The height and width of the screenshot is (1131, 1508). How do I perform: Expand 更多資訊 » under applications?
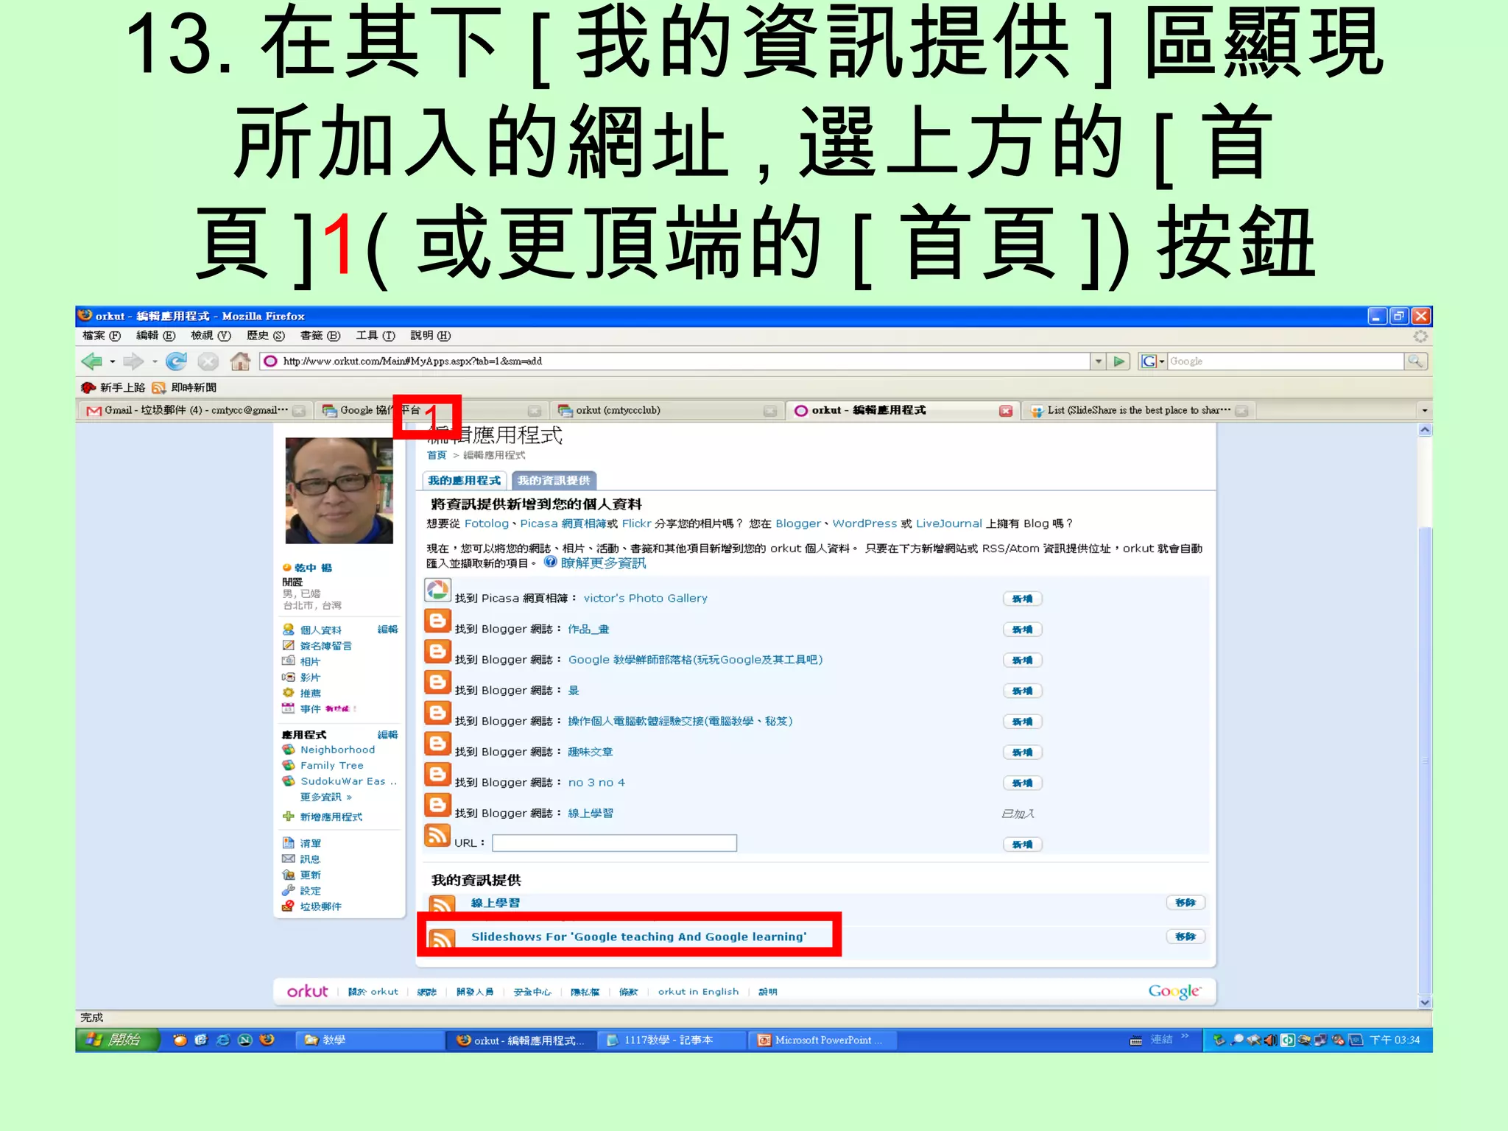[326, 797]
